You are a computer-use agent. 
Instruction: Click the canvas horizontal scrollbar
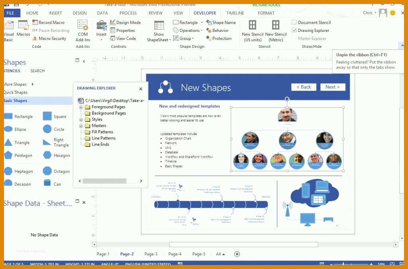pyautogui.click(x=244, y=245)
